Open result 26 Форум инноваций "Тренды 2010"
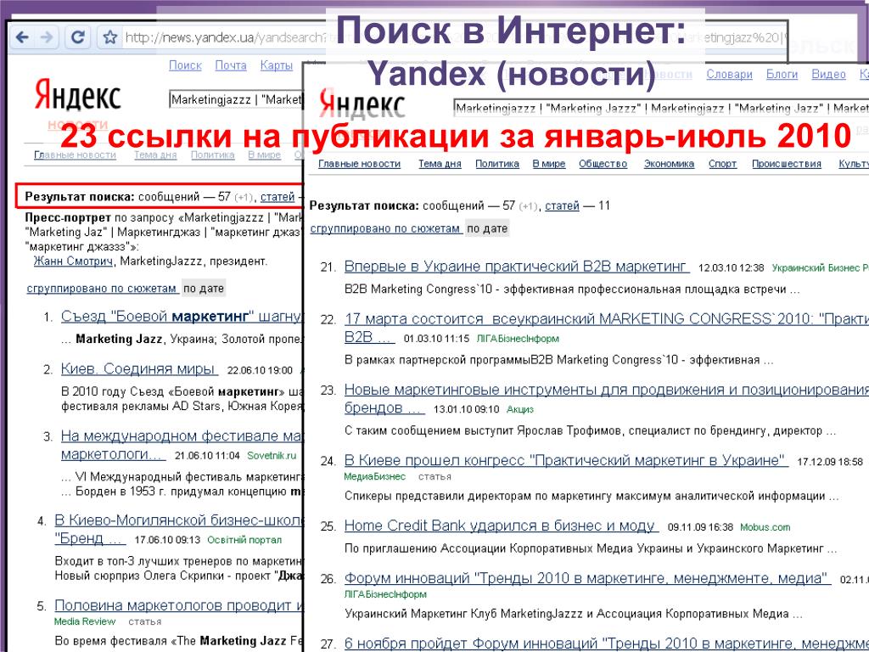 point(586,578)
